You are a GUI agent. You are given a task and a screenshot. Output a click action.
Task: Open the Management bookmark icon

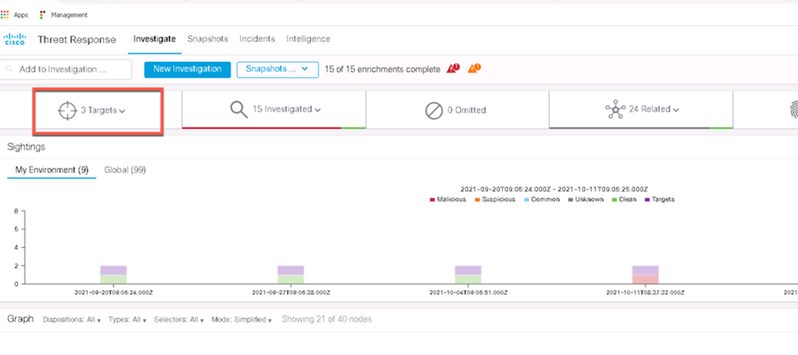pyautogui.click(x=43, y=15)
